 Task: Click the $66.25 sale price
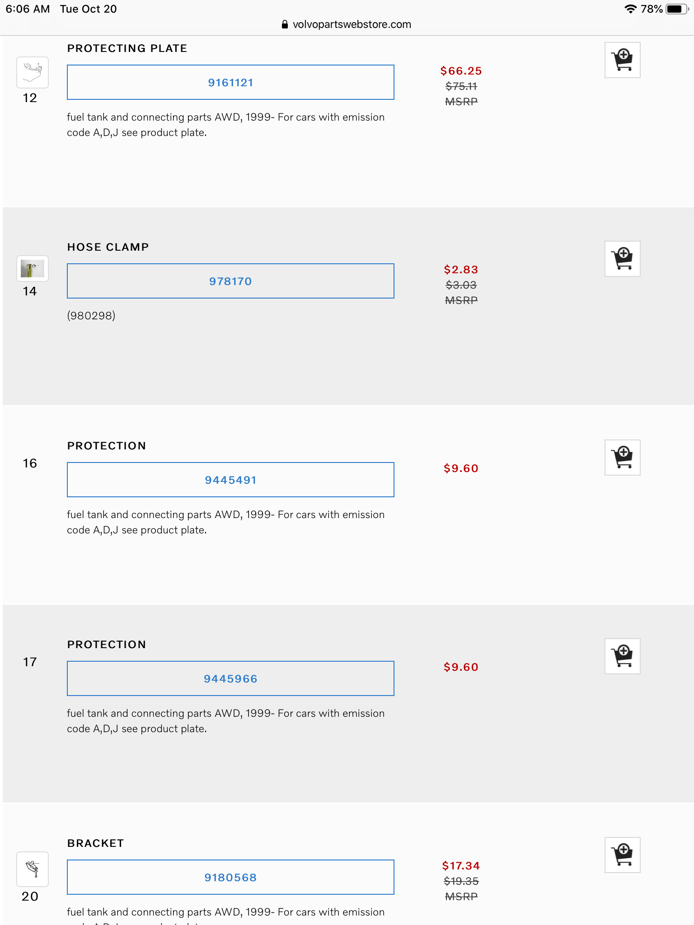(461, 71)
